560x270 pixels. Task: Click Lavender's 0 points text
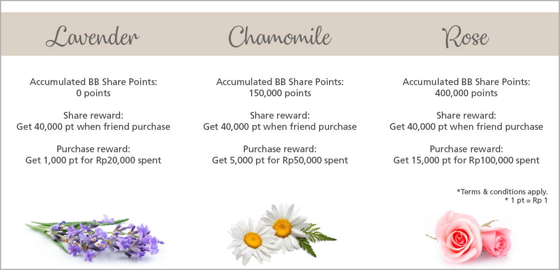tap(94, 93)
